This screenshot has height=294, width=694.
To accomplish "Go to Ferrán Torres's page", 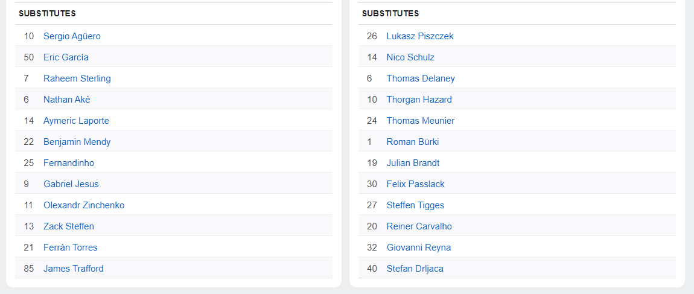I will tap(70, 248).
